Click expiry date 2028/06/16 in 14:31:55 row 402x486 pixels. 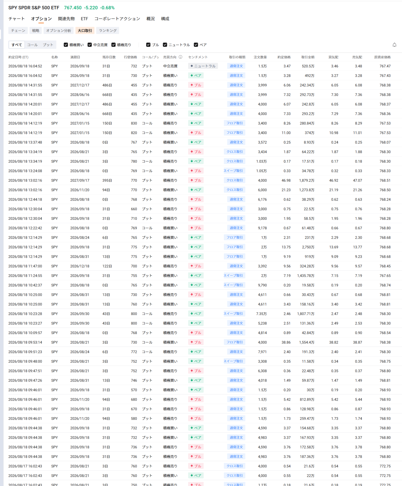(x=80, y=95)
